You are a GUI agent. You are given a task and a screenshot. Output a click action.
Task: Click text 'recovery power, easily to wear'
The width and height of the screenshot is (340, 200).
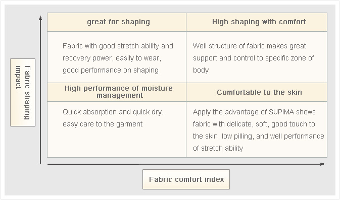click(x=112, y=58)
